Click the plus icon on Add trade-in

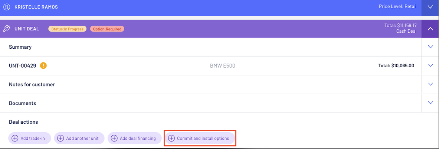[15, 138]
